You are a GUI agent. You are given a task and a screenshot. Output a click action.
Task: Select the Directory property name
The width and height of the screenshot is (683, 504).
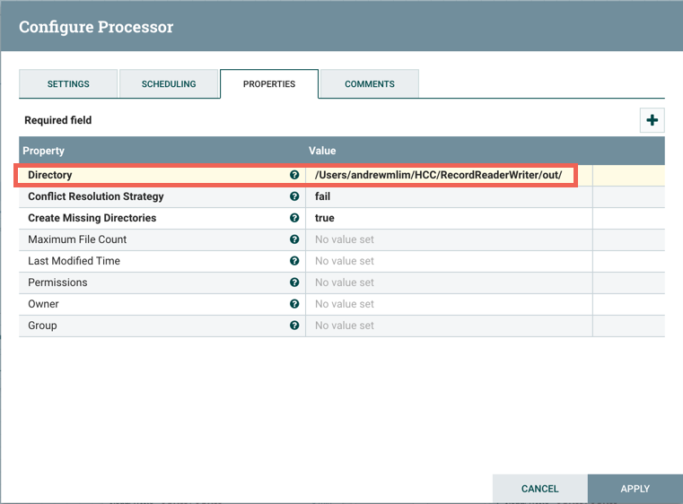(50, 175)
